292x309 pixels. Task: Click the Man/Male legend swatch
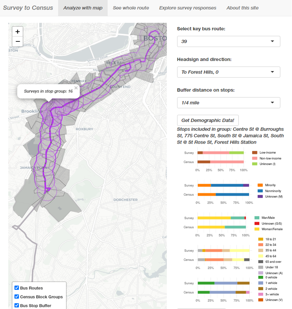coord(256,218)
